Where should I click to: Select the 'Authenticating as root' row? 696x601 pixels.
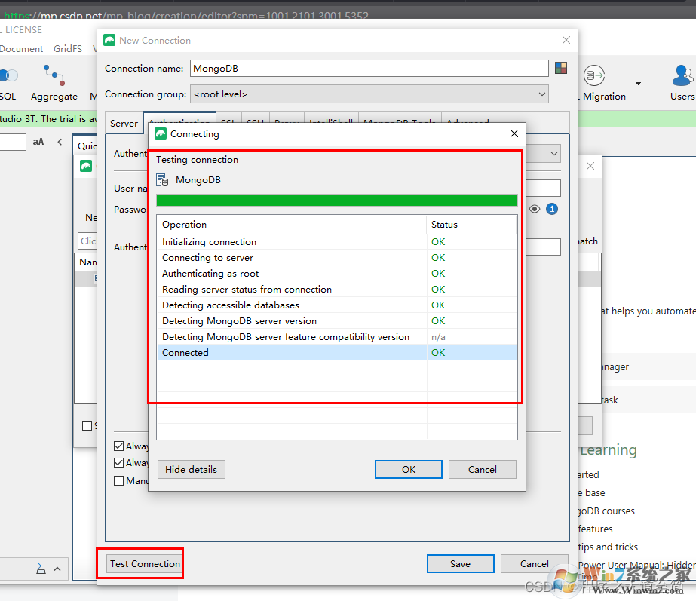pyautogui.click(x=337, y=274)
